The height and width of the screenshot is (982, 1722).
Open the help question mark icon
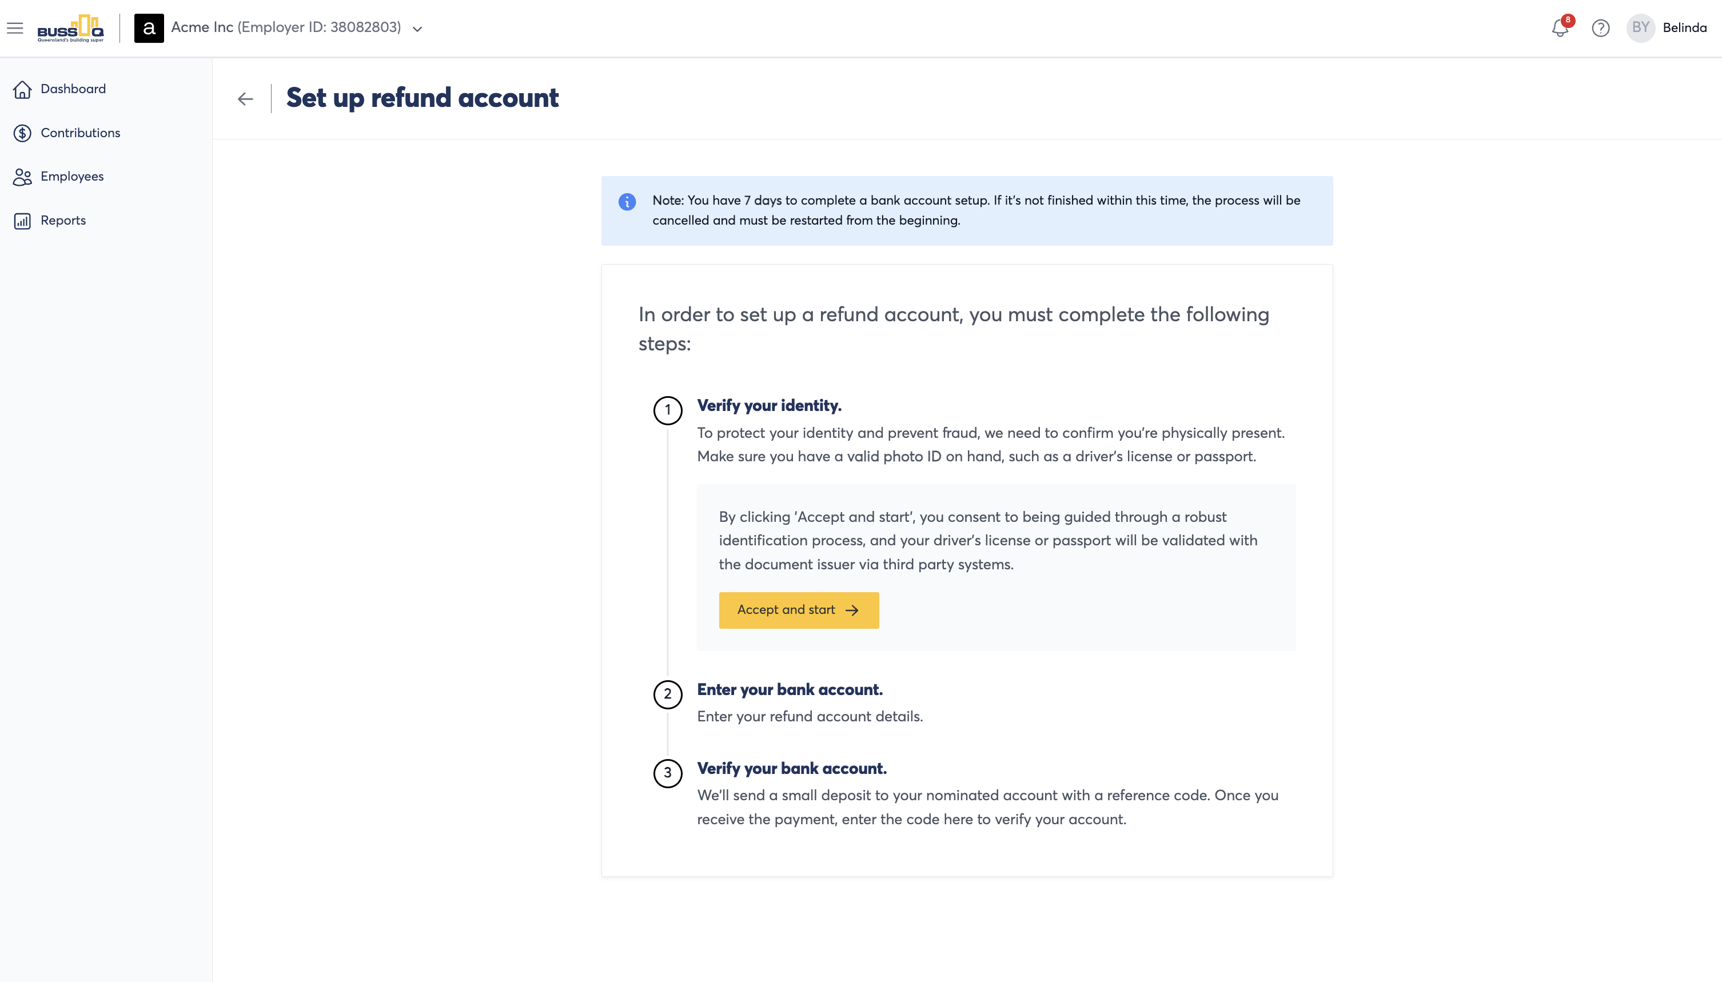tap(1601, 27)
